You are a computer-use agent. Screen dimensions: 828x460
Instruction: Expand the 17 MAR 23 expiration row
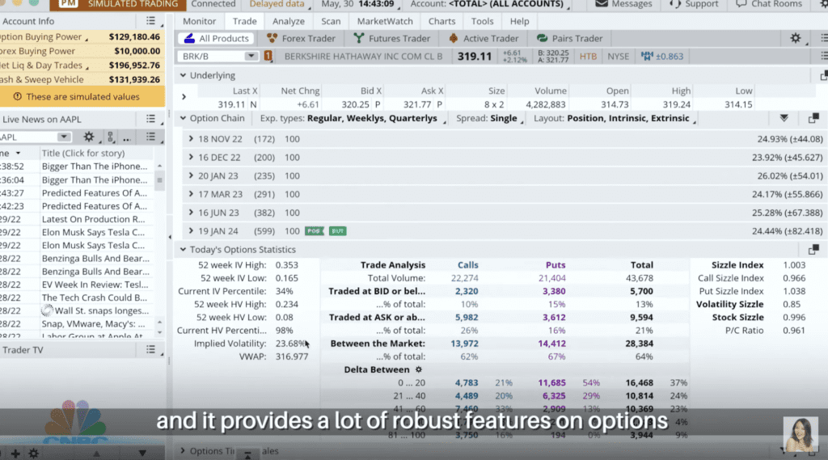[191, 194]
